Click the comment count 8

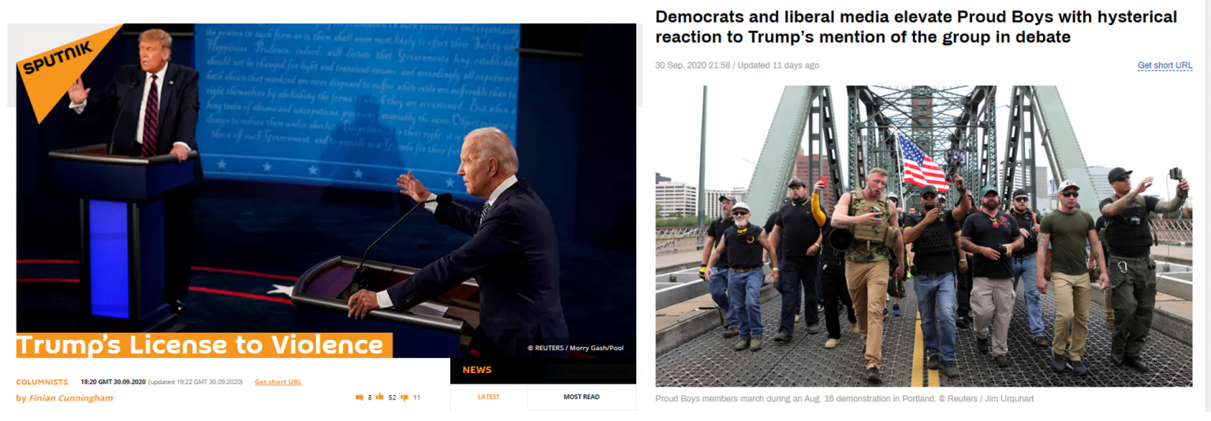pos(370,397)
